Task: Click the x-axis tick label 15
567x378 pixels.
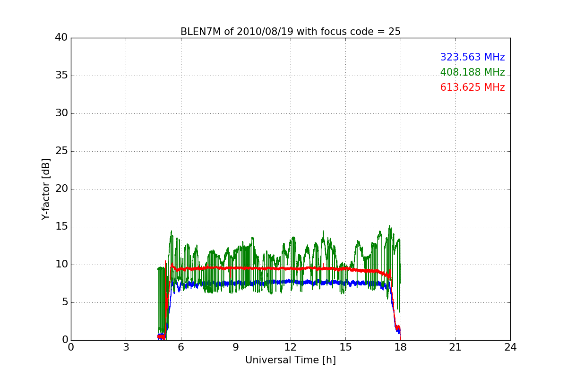Action: (x=345, y=347)
